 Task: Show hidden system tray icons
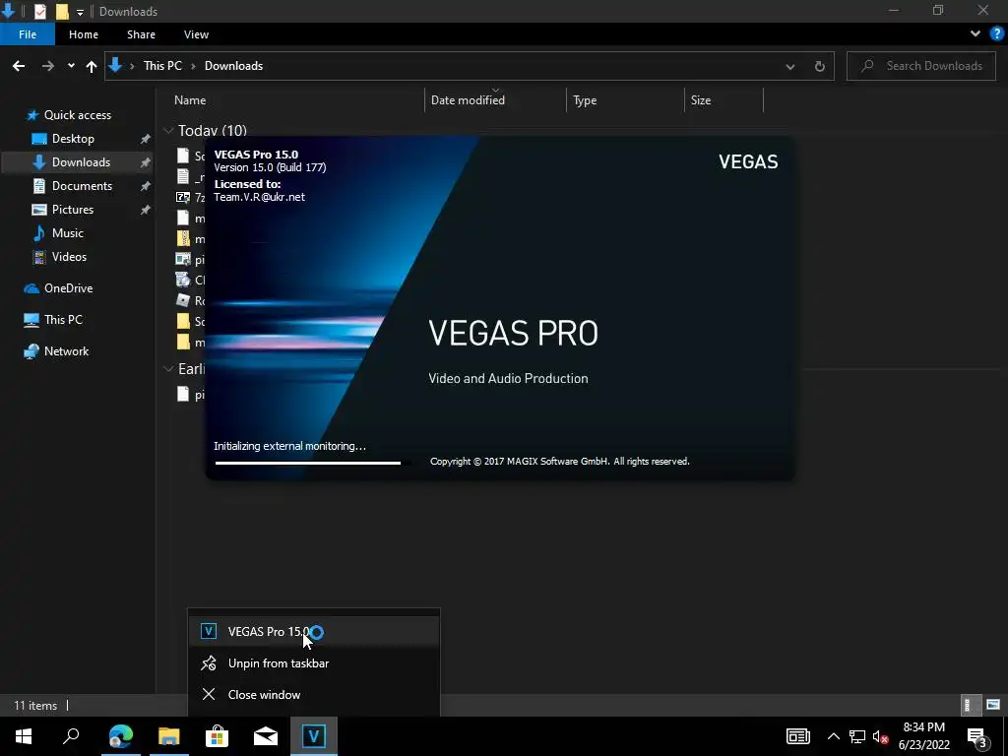pyautogui.click(x=833, y=736)
